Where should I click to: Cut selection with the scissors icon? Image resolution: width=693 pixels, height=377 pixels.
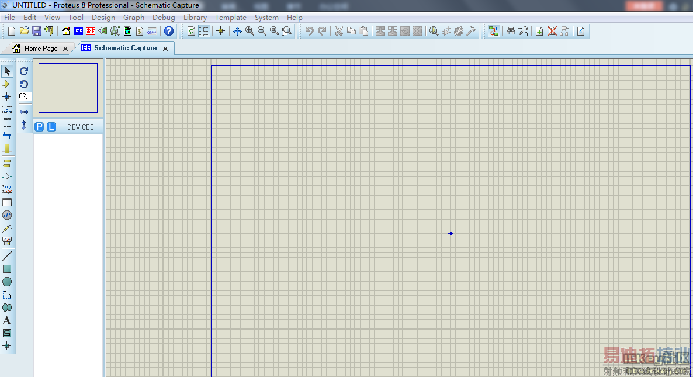(x=339, y=32)
